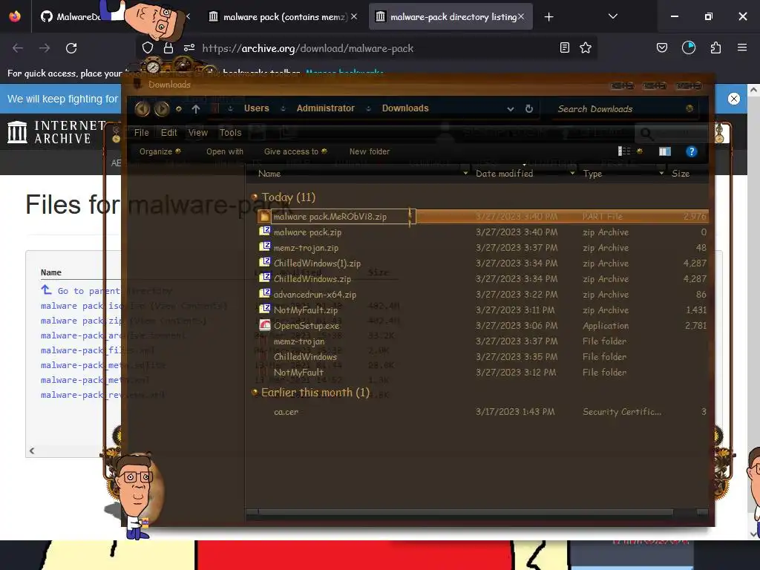760x570 pixels.
Task: Open the Give access to dropdown
Action: (x=295, y=151)
